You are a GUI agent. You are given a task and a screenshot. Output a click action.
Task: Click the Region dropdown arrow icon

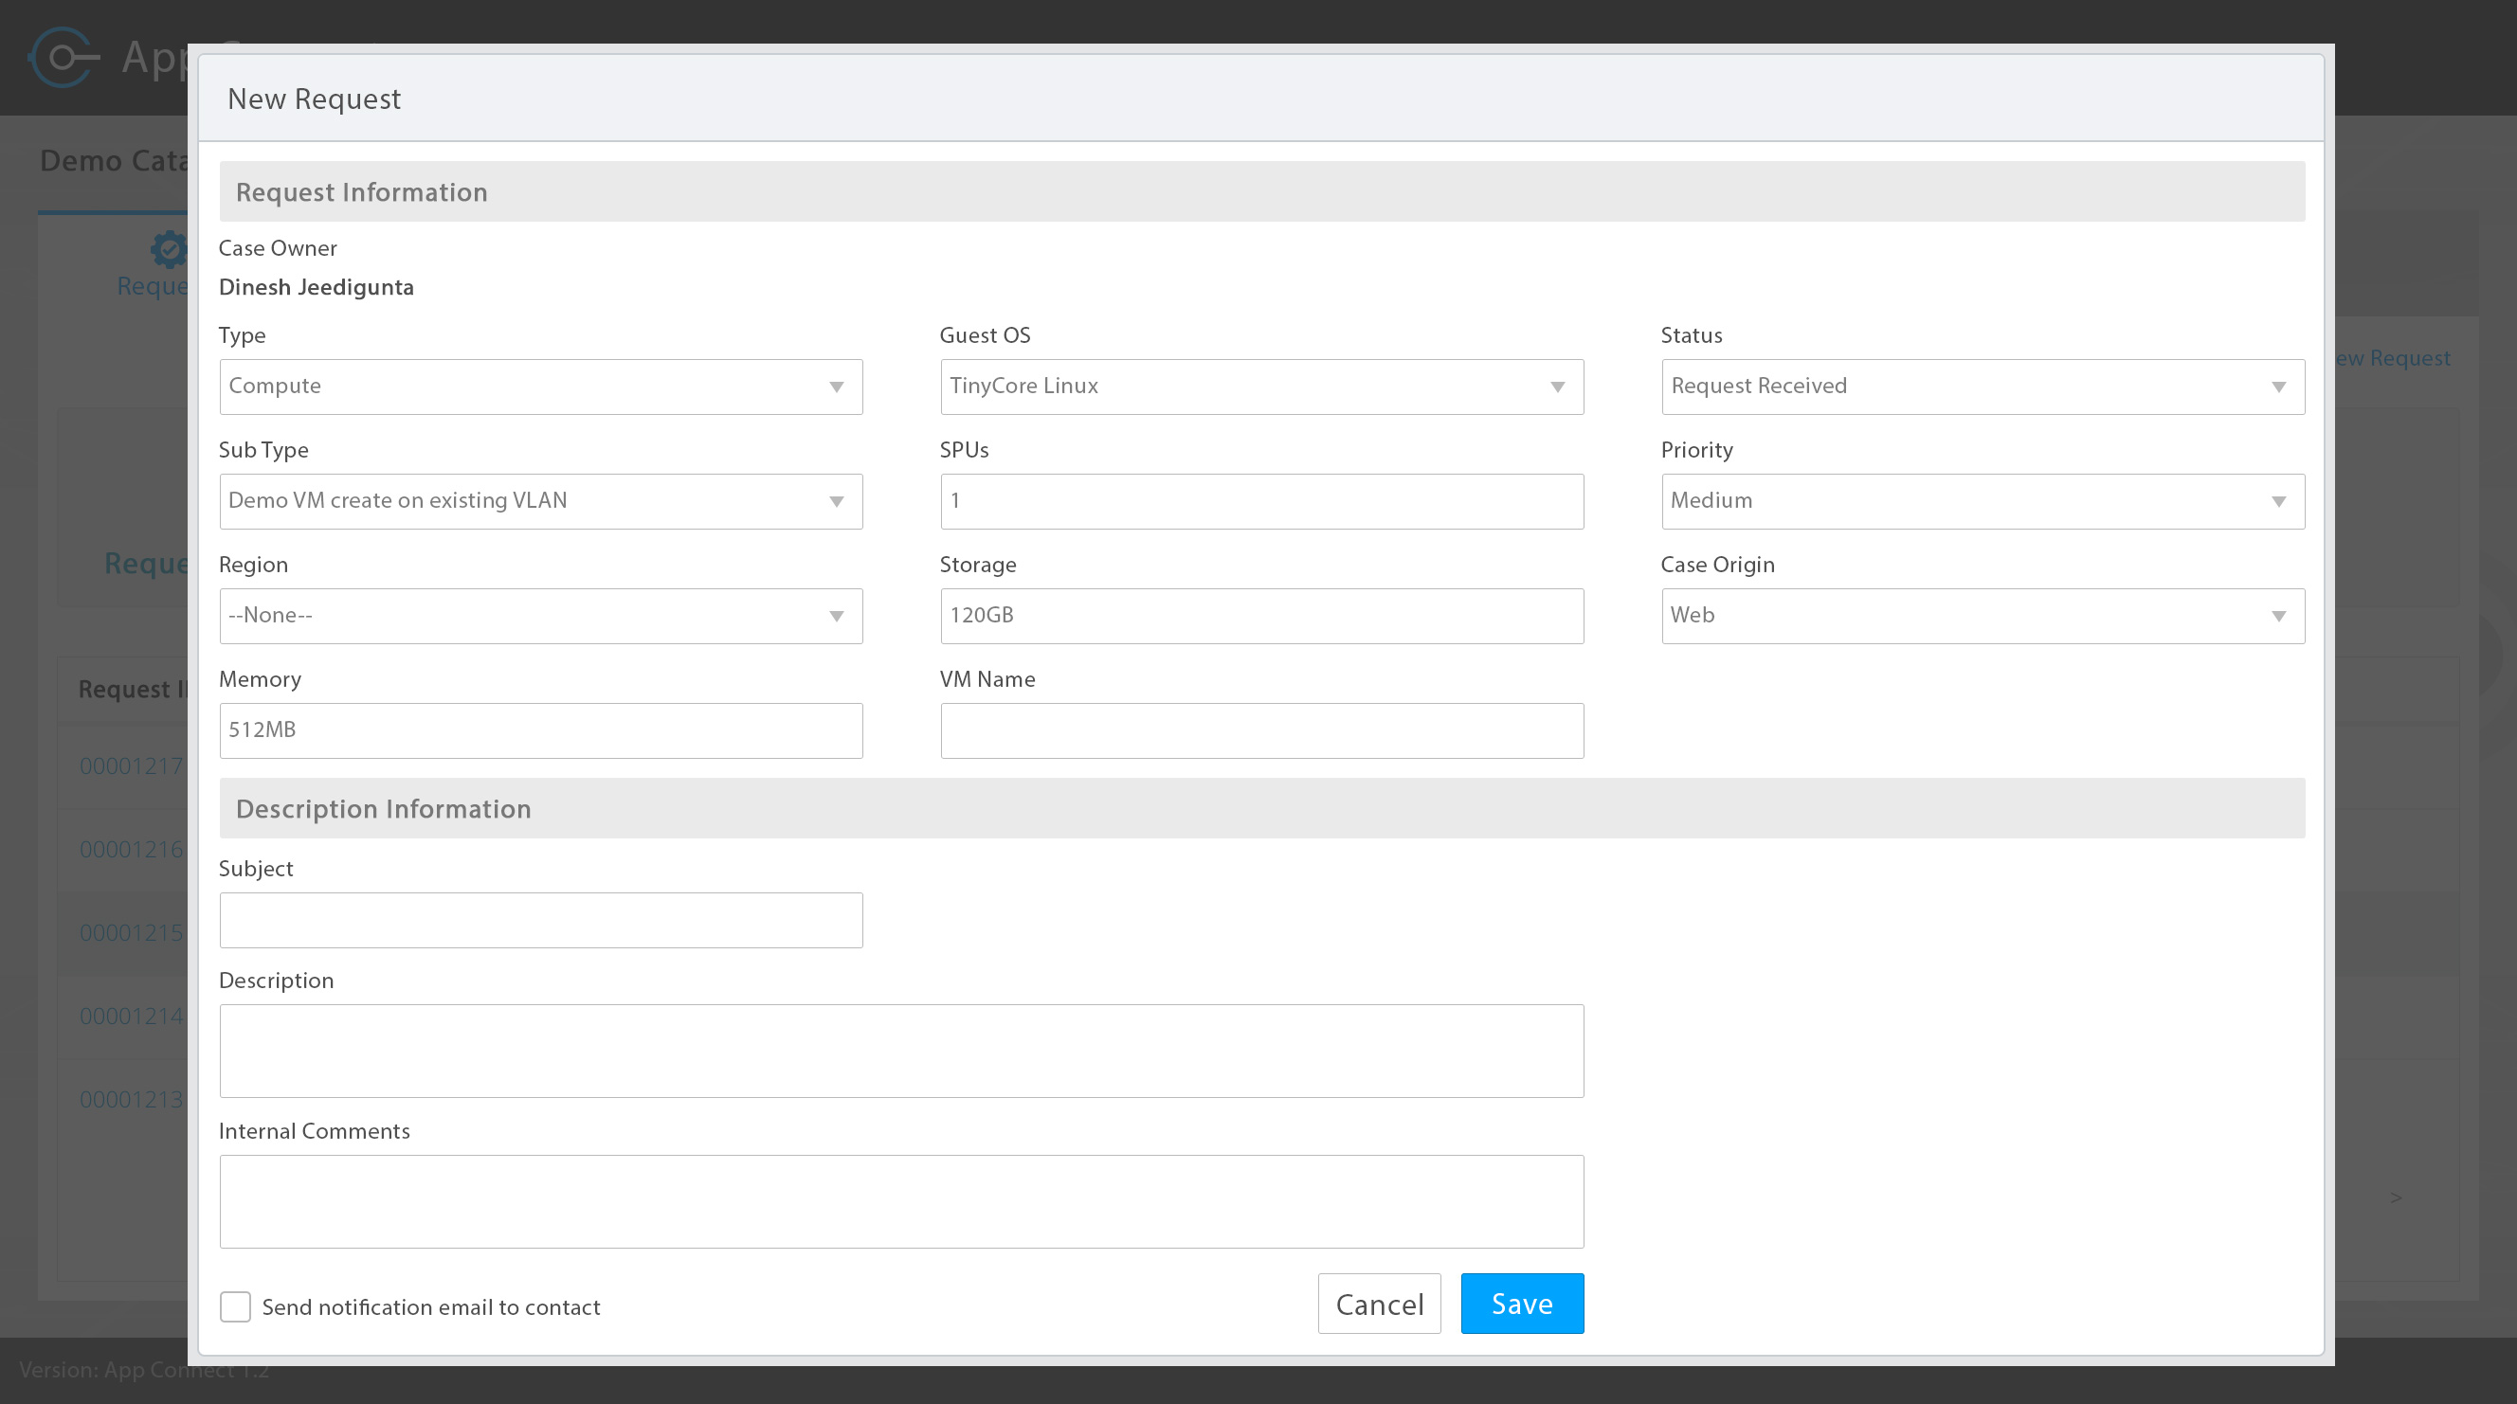tap(837, 616)
